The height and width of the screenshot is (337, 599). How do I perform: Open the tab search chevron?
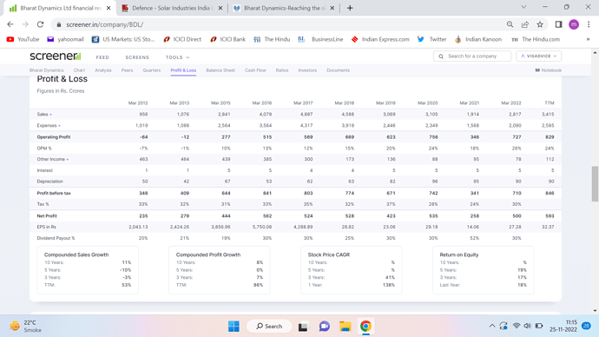(523, 7)
